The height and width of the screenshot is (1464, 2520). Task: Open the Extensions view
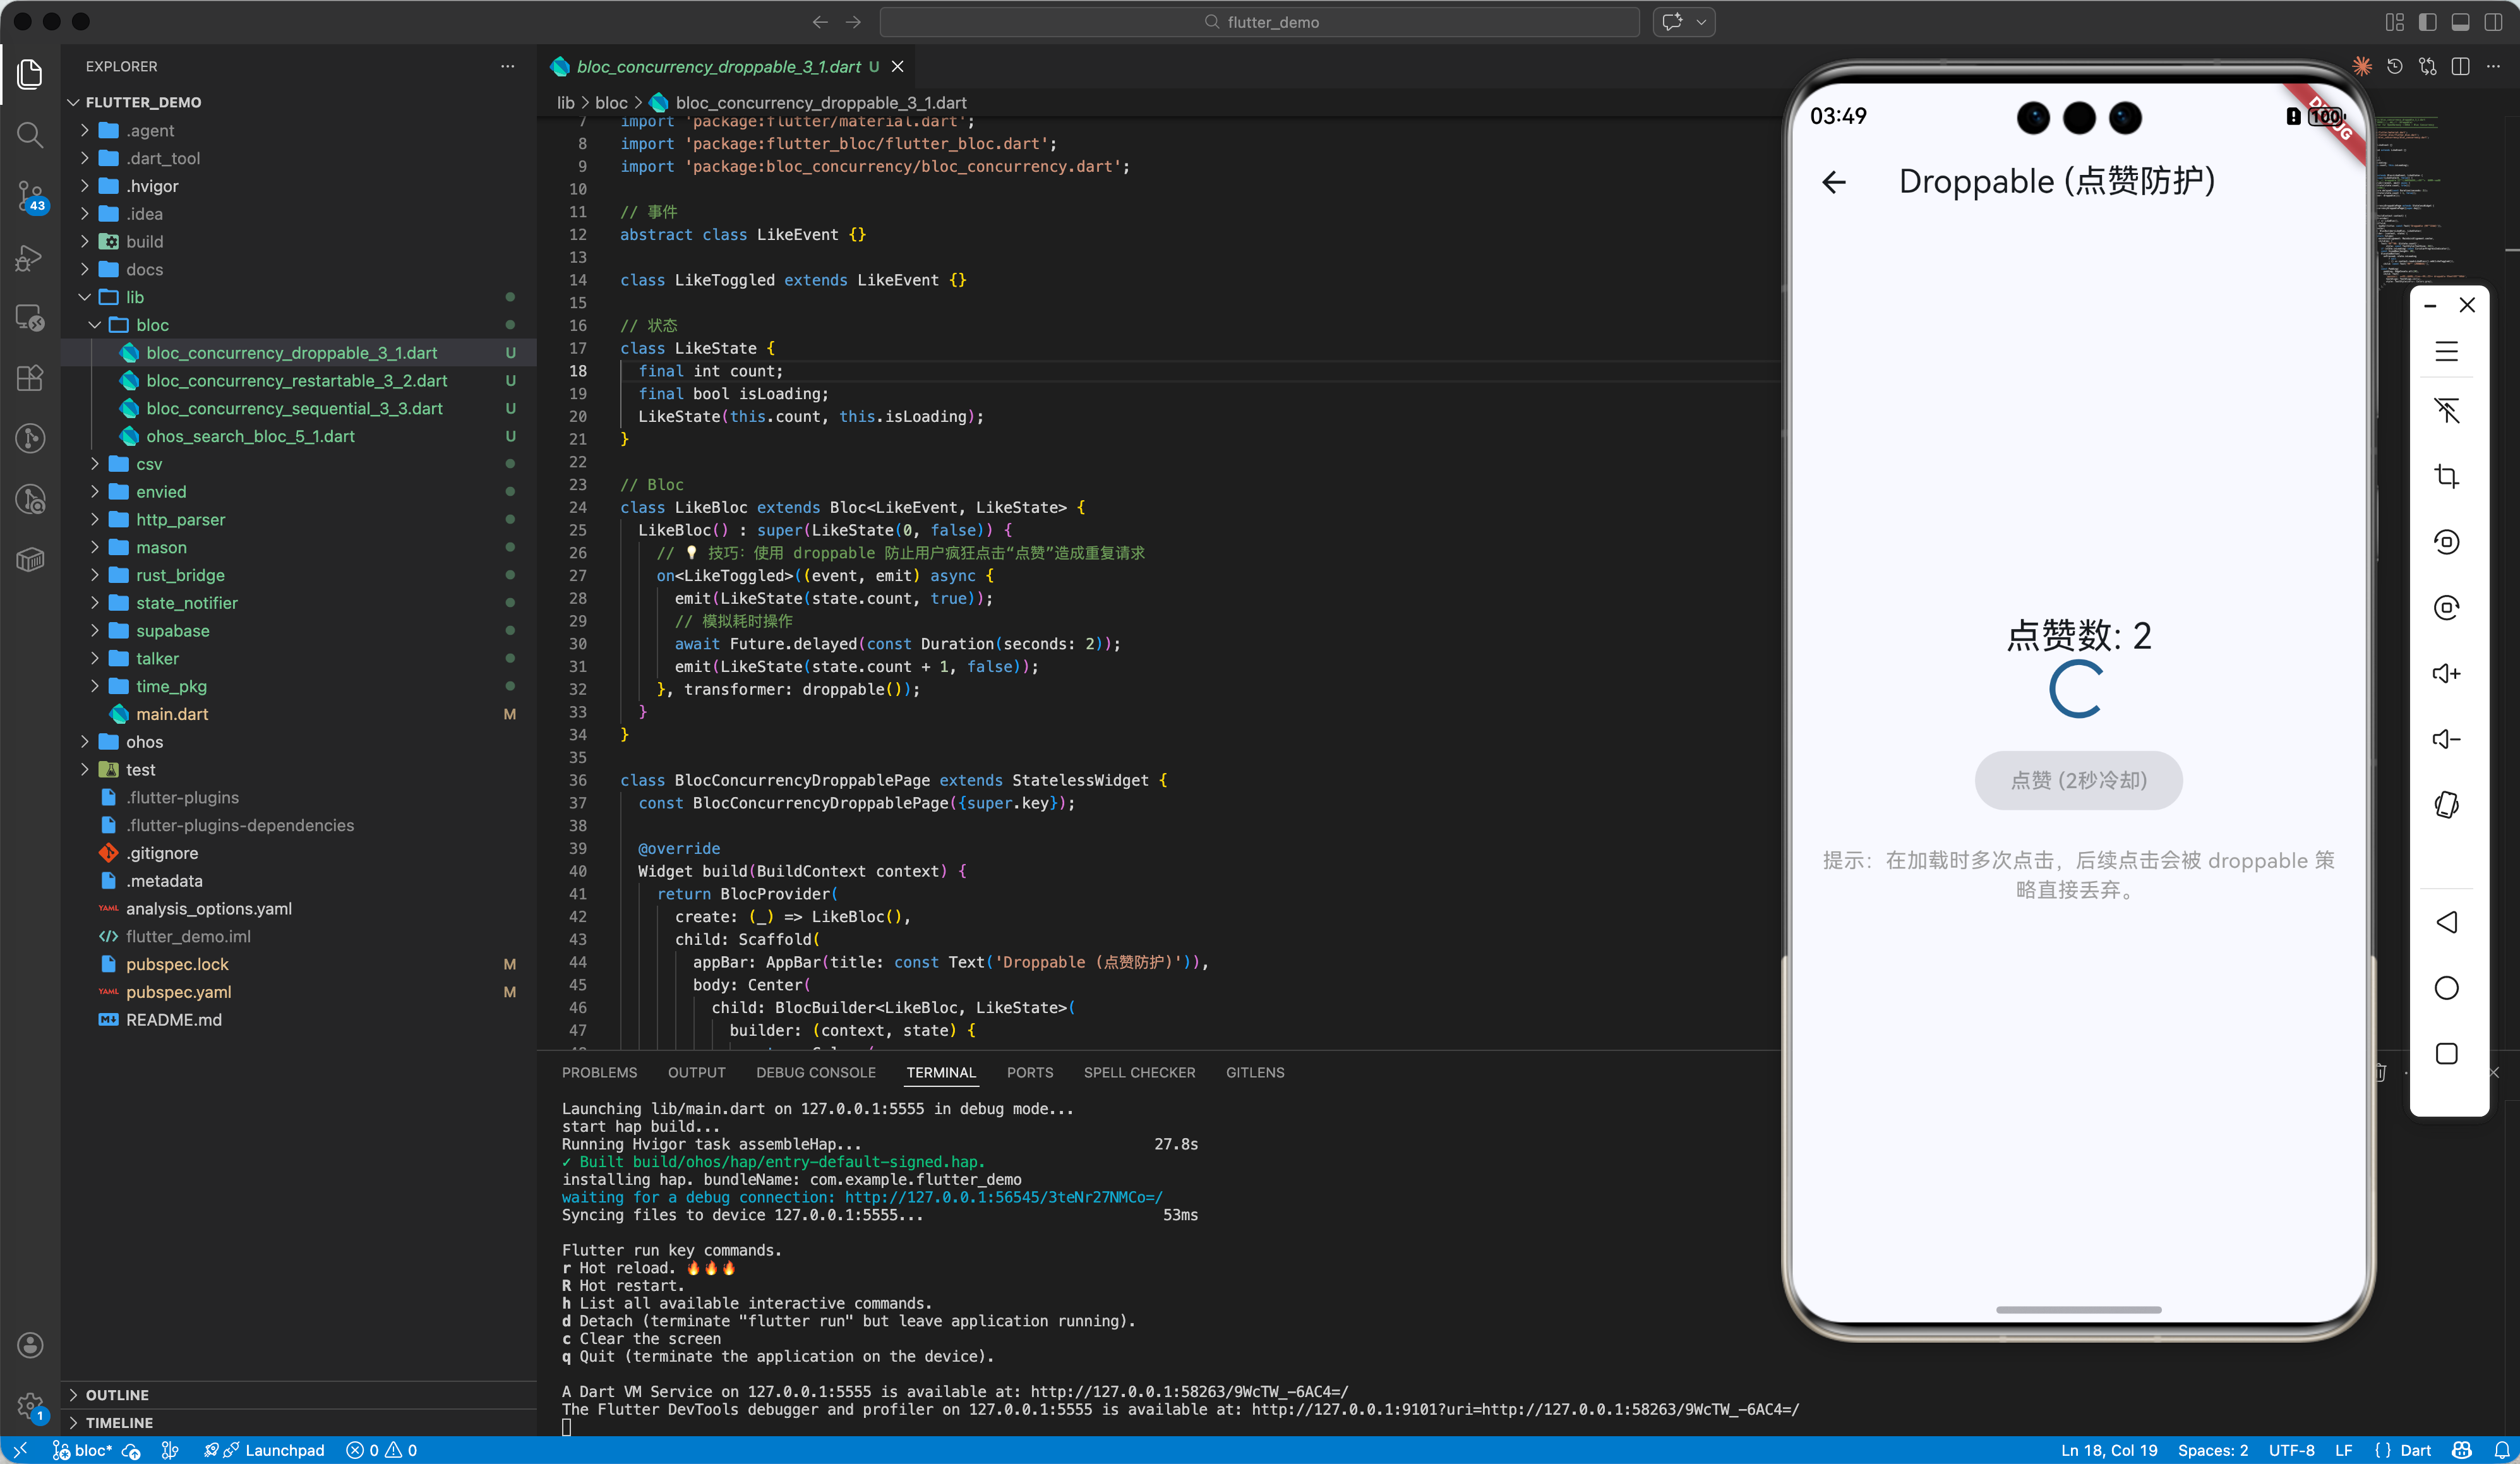pyautogui.click(x=30, y=378)
